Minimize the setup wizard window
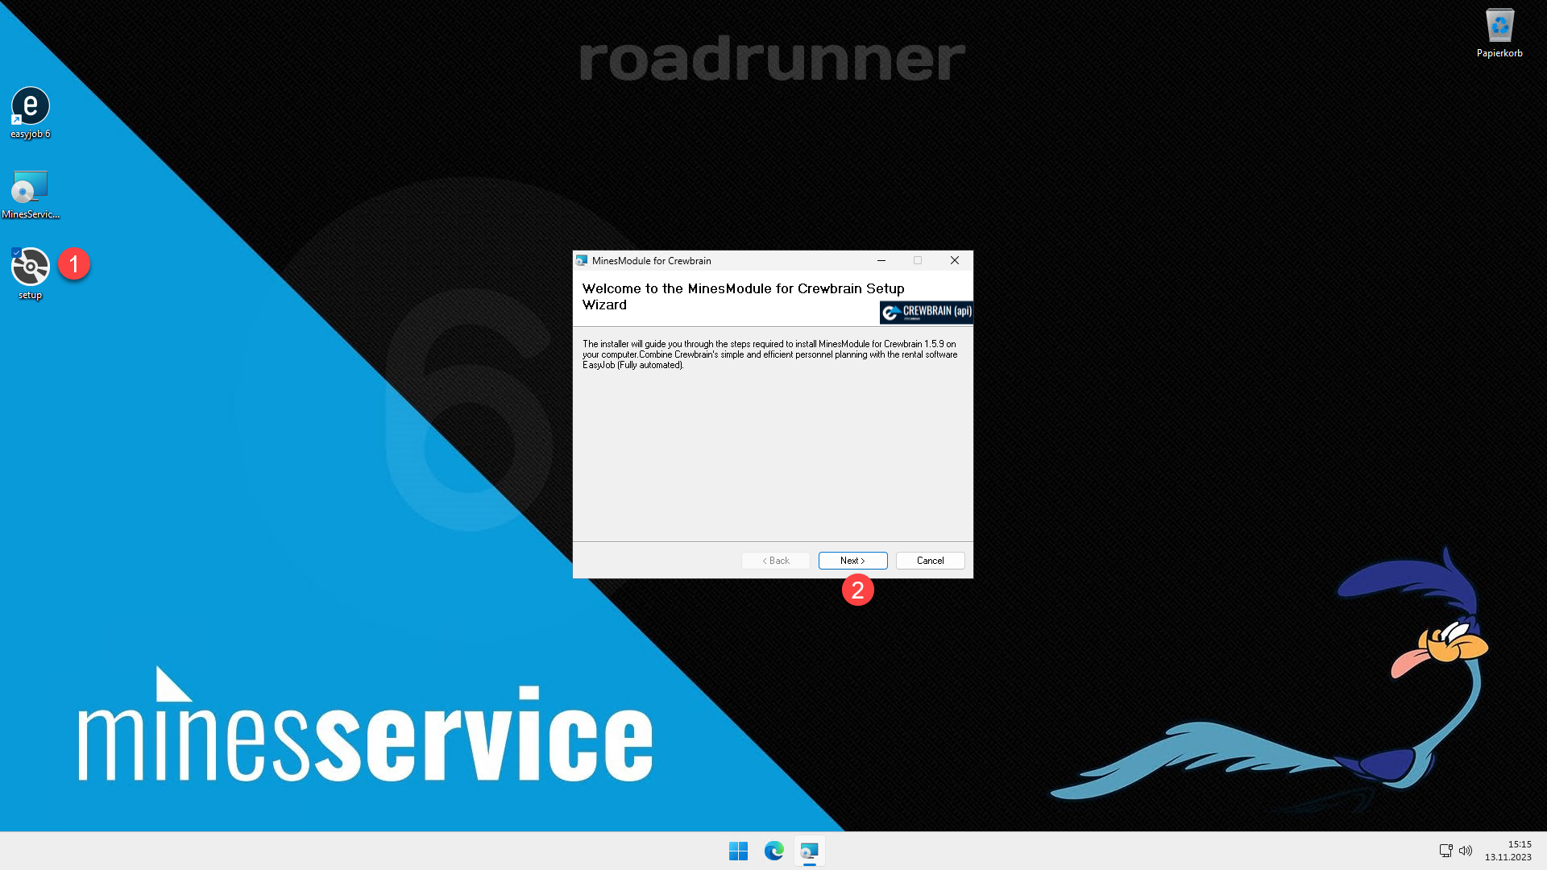 [881, 260]
